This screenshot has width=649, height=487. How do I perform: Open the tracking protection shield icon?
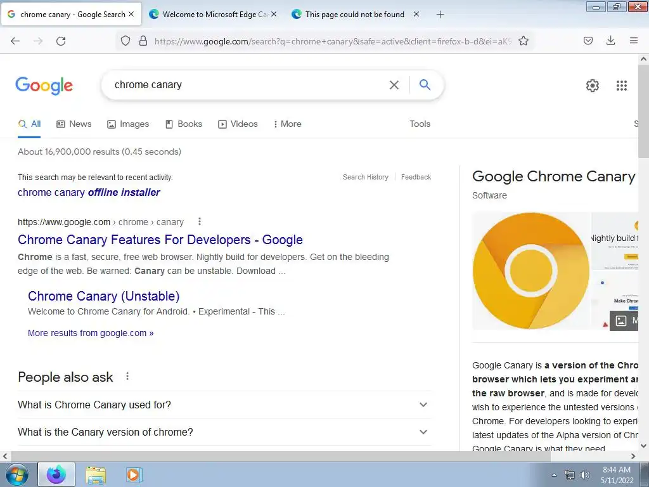point(125,41)
